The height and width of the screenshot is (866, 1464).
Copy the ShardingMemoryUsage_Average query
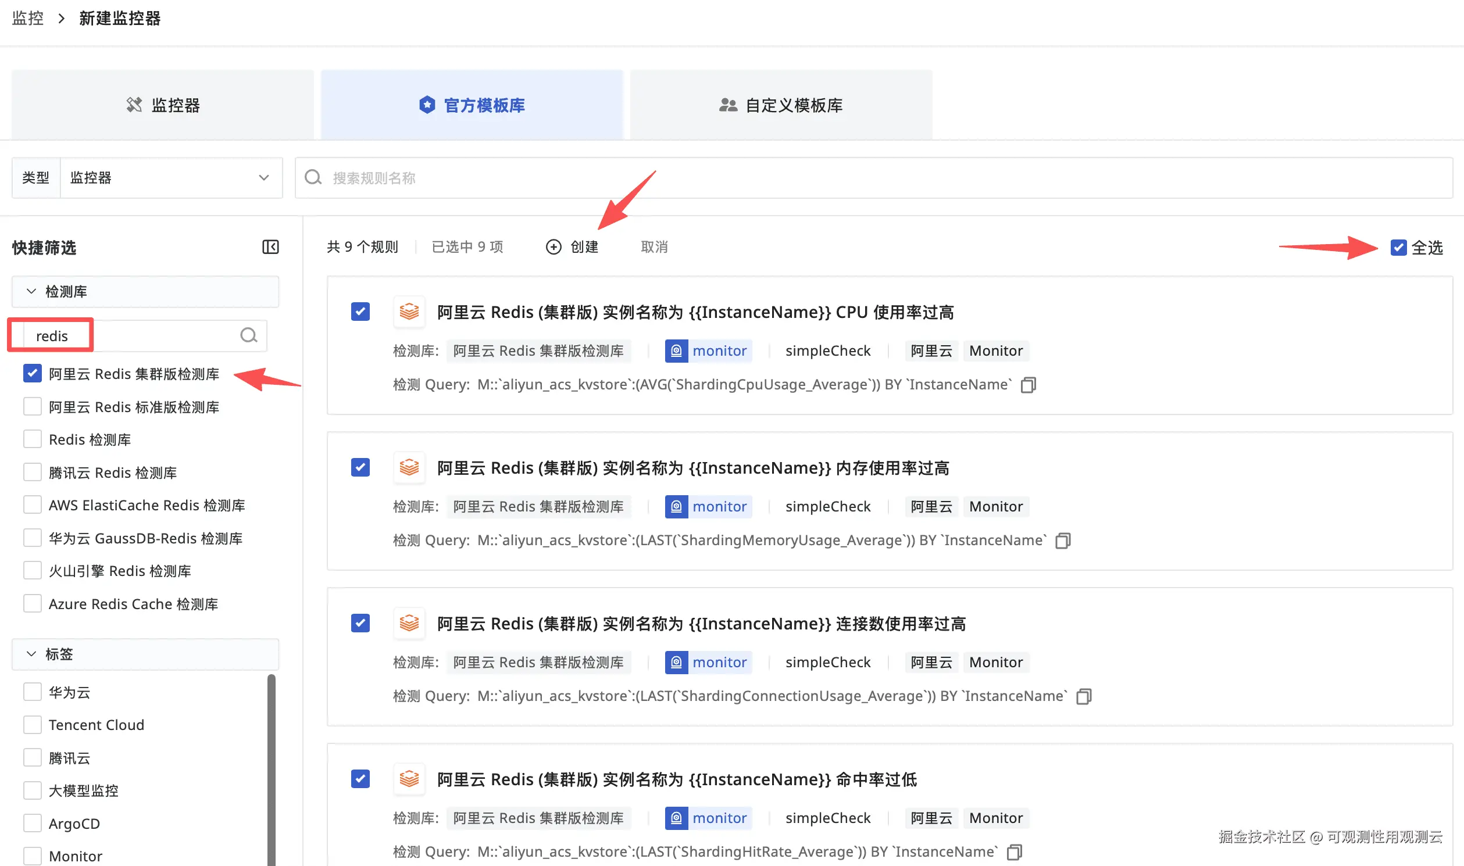[1062, 541]
